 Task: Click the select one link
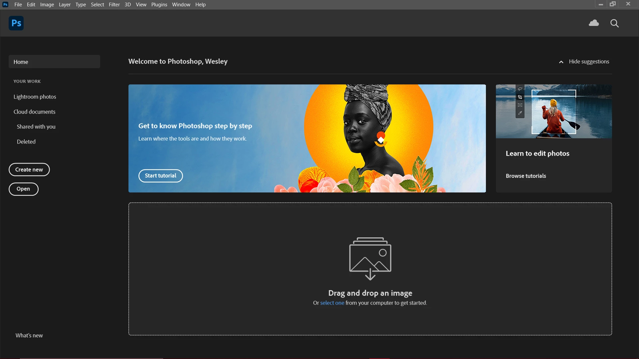(332, 303)
